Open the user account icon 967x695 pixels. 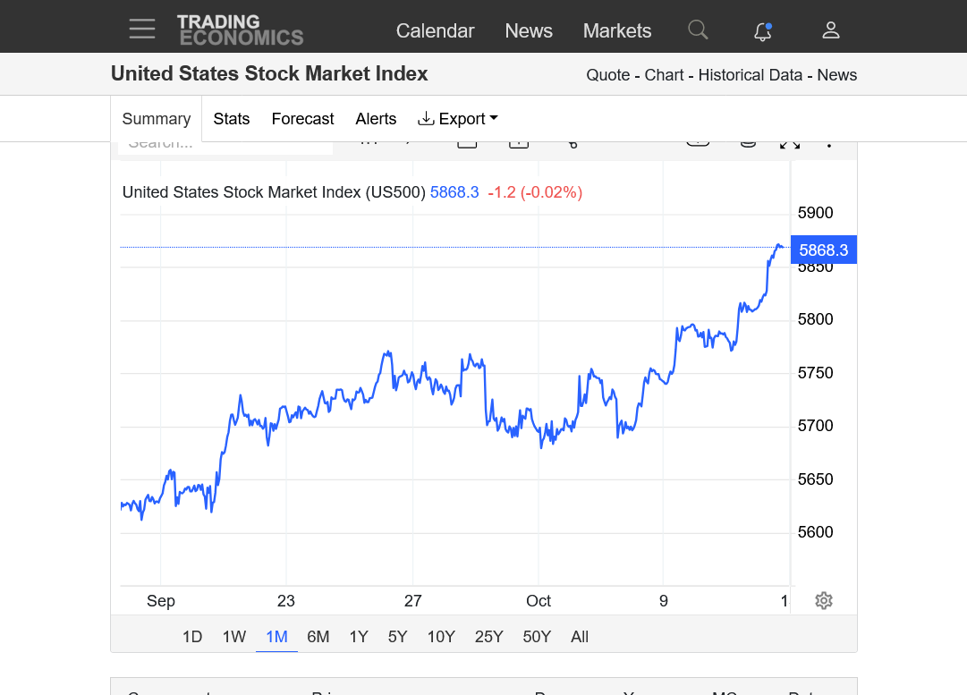coord(831,30)
